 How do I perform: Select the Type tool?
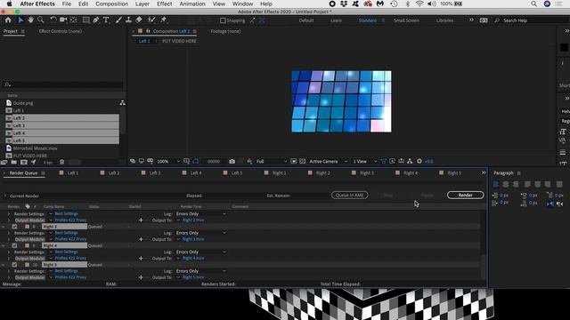point(106,20)
